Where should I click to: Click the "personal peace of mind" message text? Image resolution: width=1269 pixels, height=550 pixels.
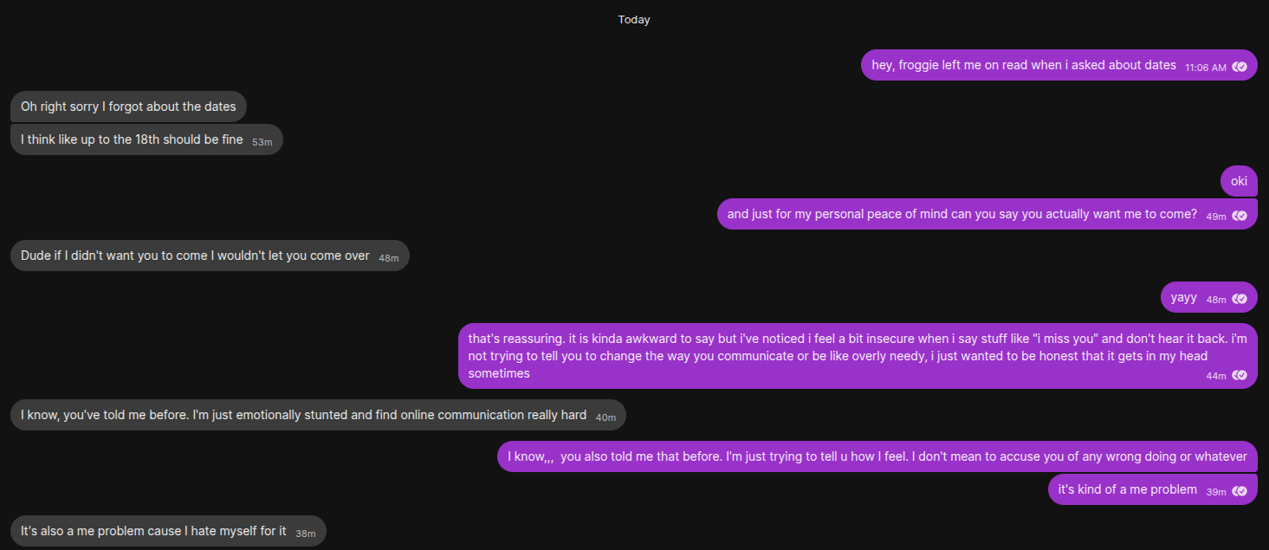pyautogui.click(x=961, y=214)
